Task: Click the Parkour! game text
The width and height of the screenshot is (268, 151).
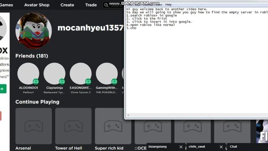Action: pyautogui.click(x=28, y=92)
